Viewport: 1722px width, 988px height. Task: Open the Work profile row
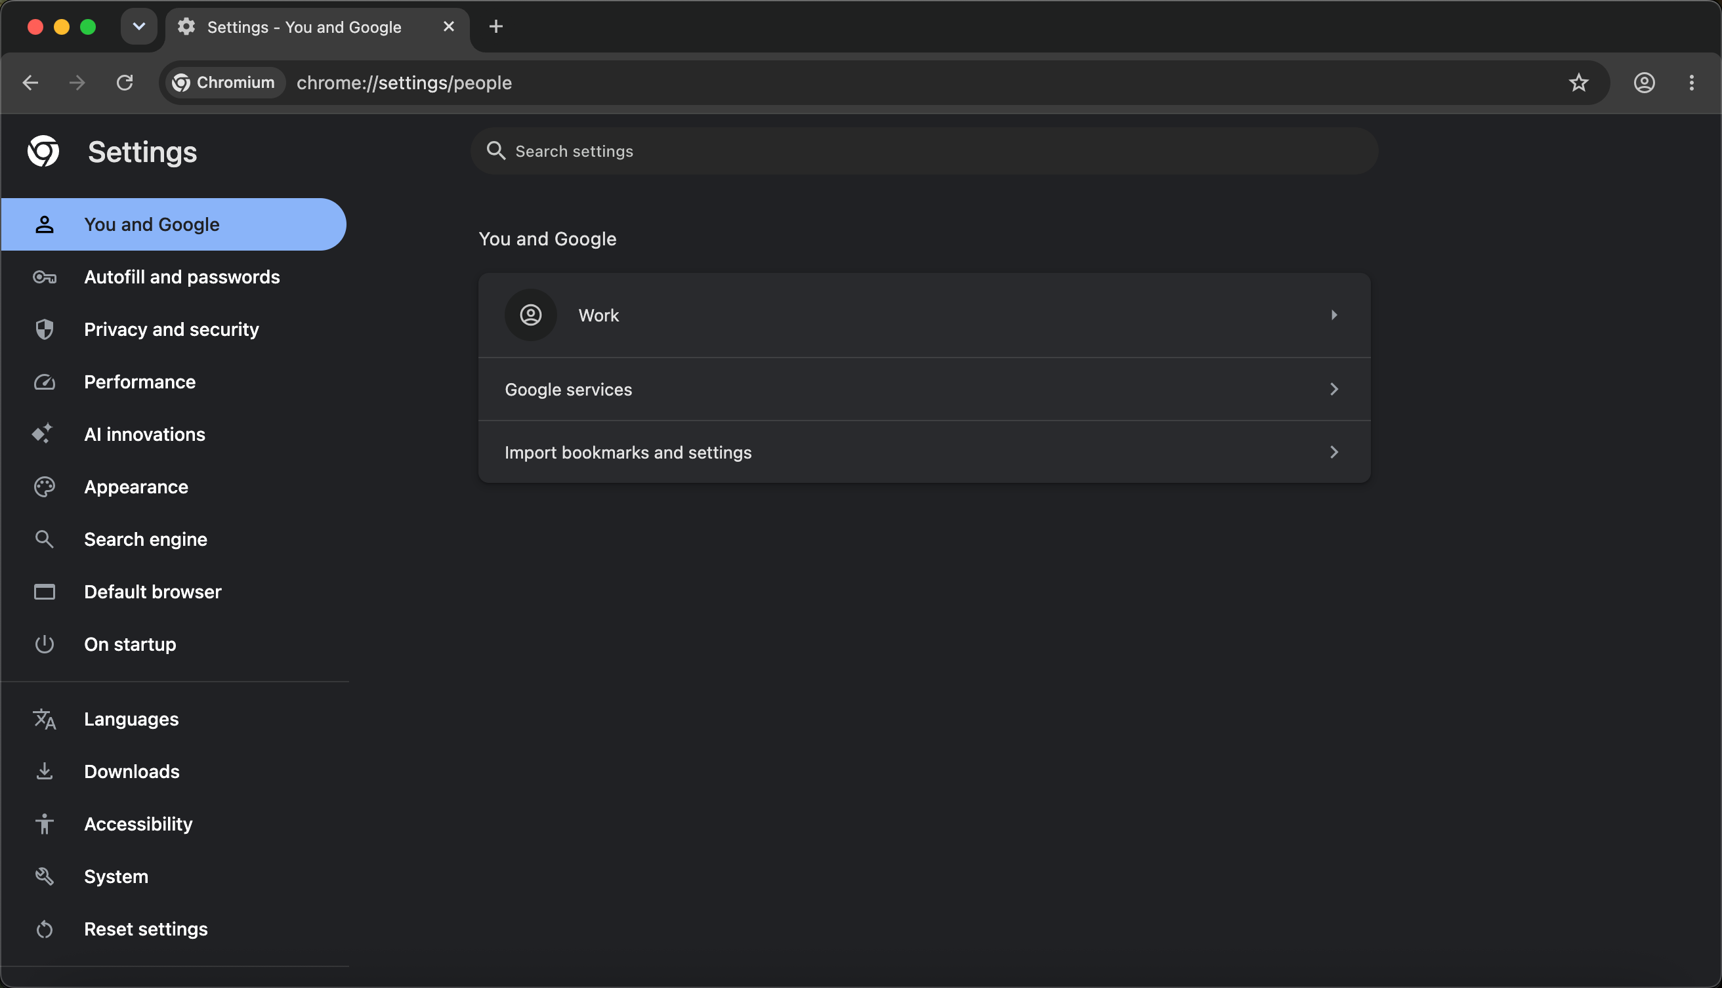point(925,315)
